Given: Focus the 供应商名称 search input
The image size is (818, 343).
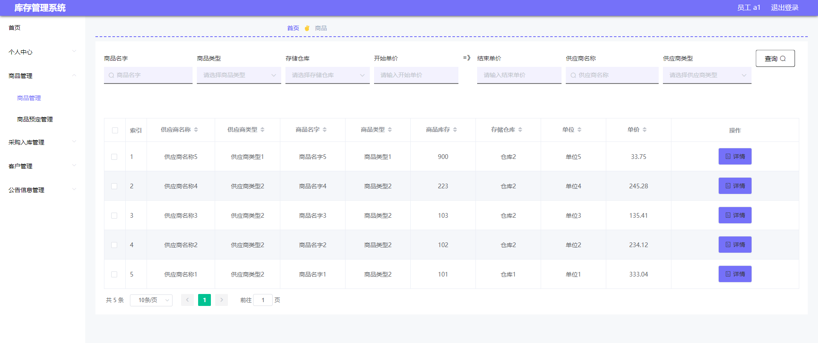Looking at the screenshot, I should tap(612, 75).
